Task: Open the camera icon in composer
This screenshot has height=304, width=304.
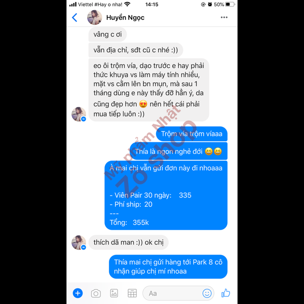Action: (x=96, y=293)
